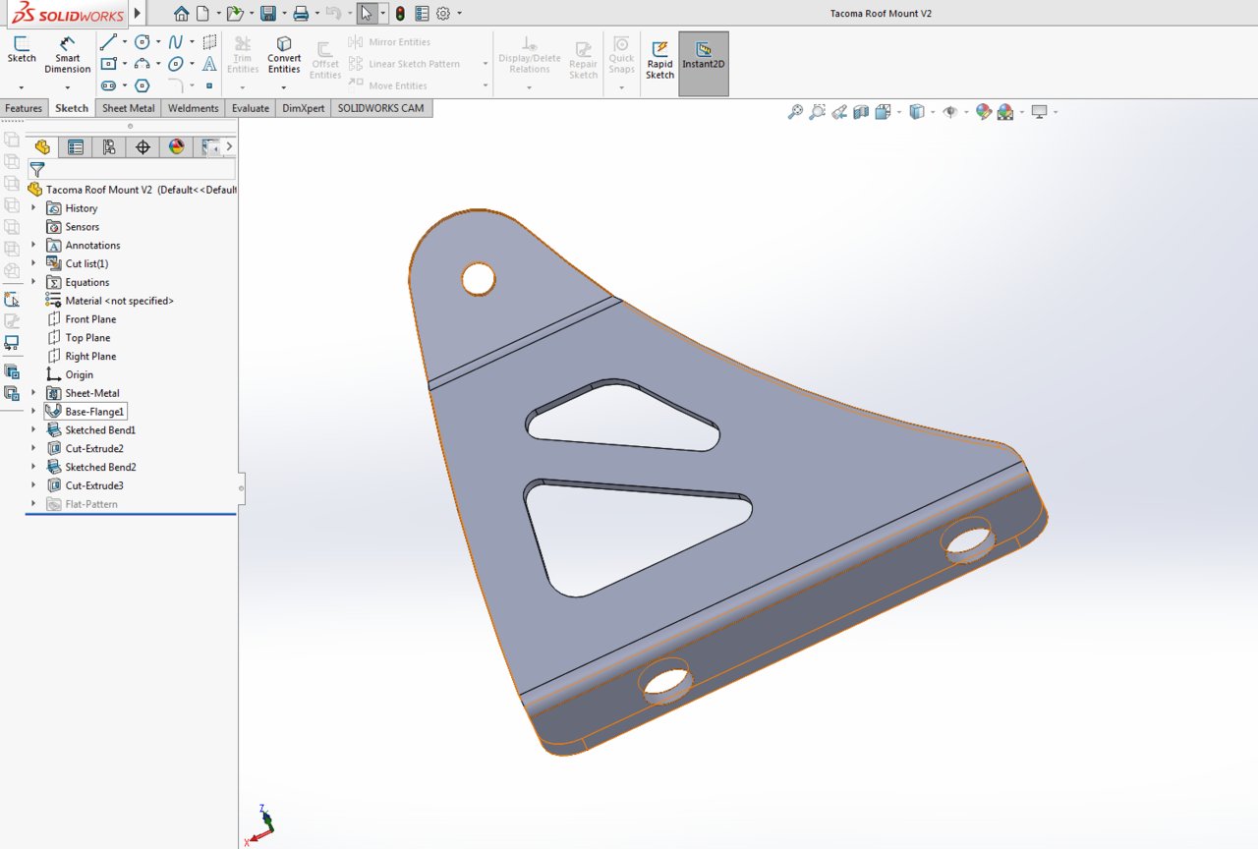Open the View Settings monitor icon
Viewport: 1258px width, 849px height.
click(1039, 112)
